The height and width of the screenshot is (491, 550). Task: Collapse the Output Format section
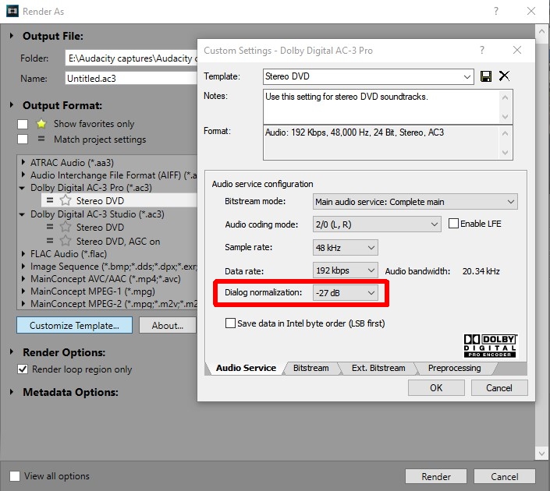click(x=12, y=104)
